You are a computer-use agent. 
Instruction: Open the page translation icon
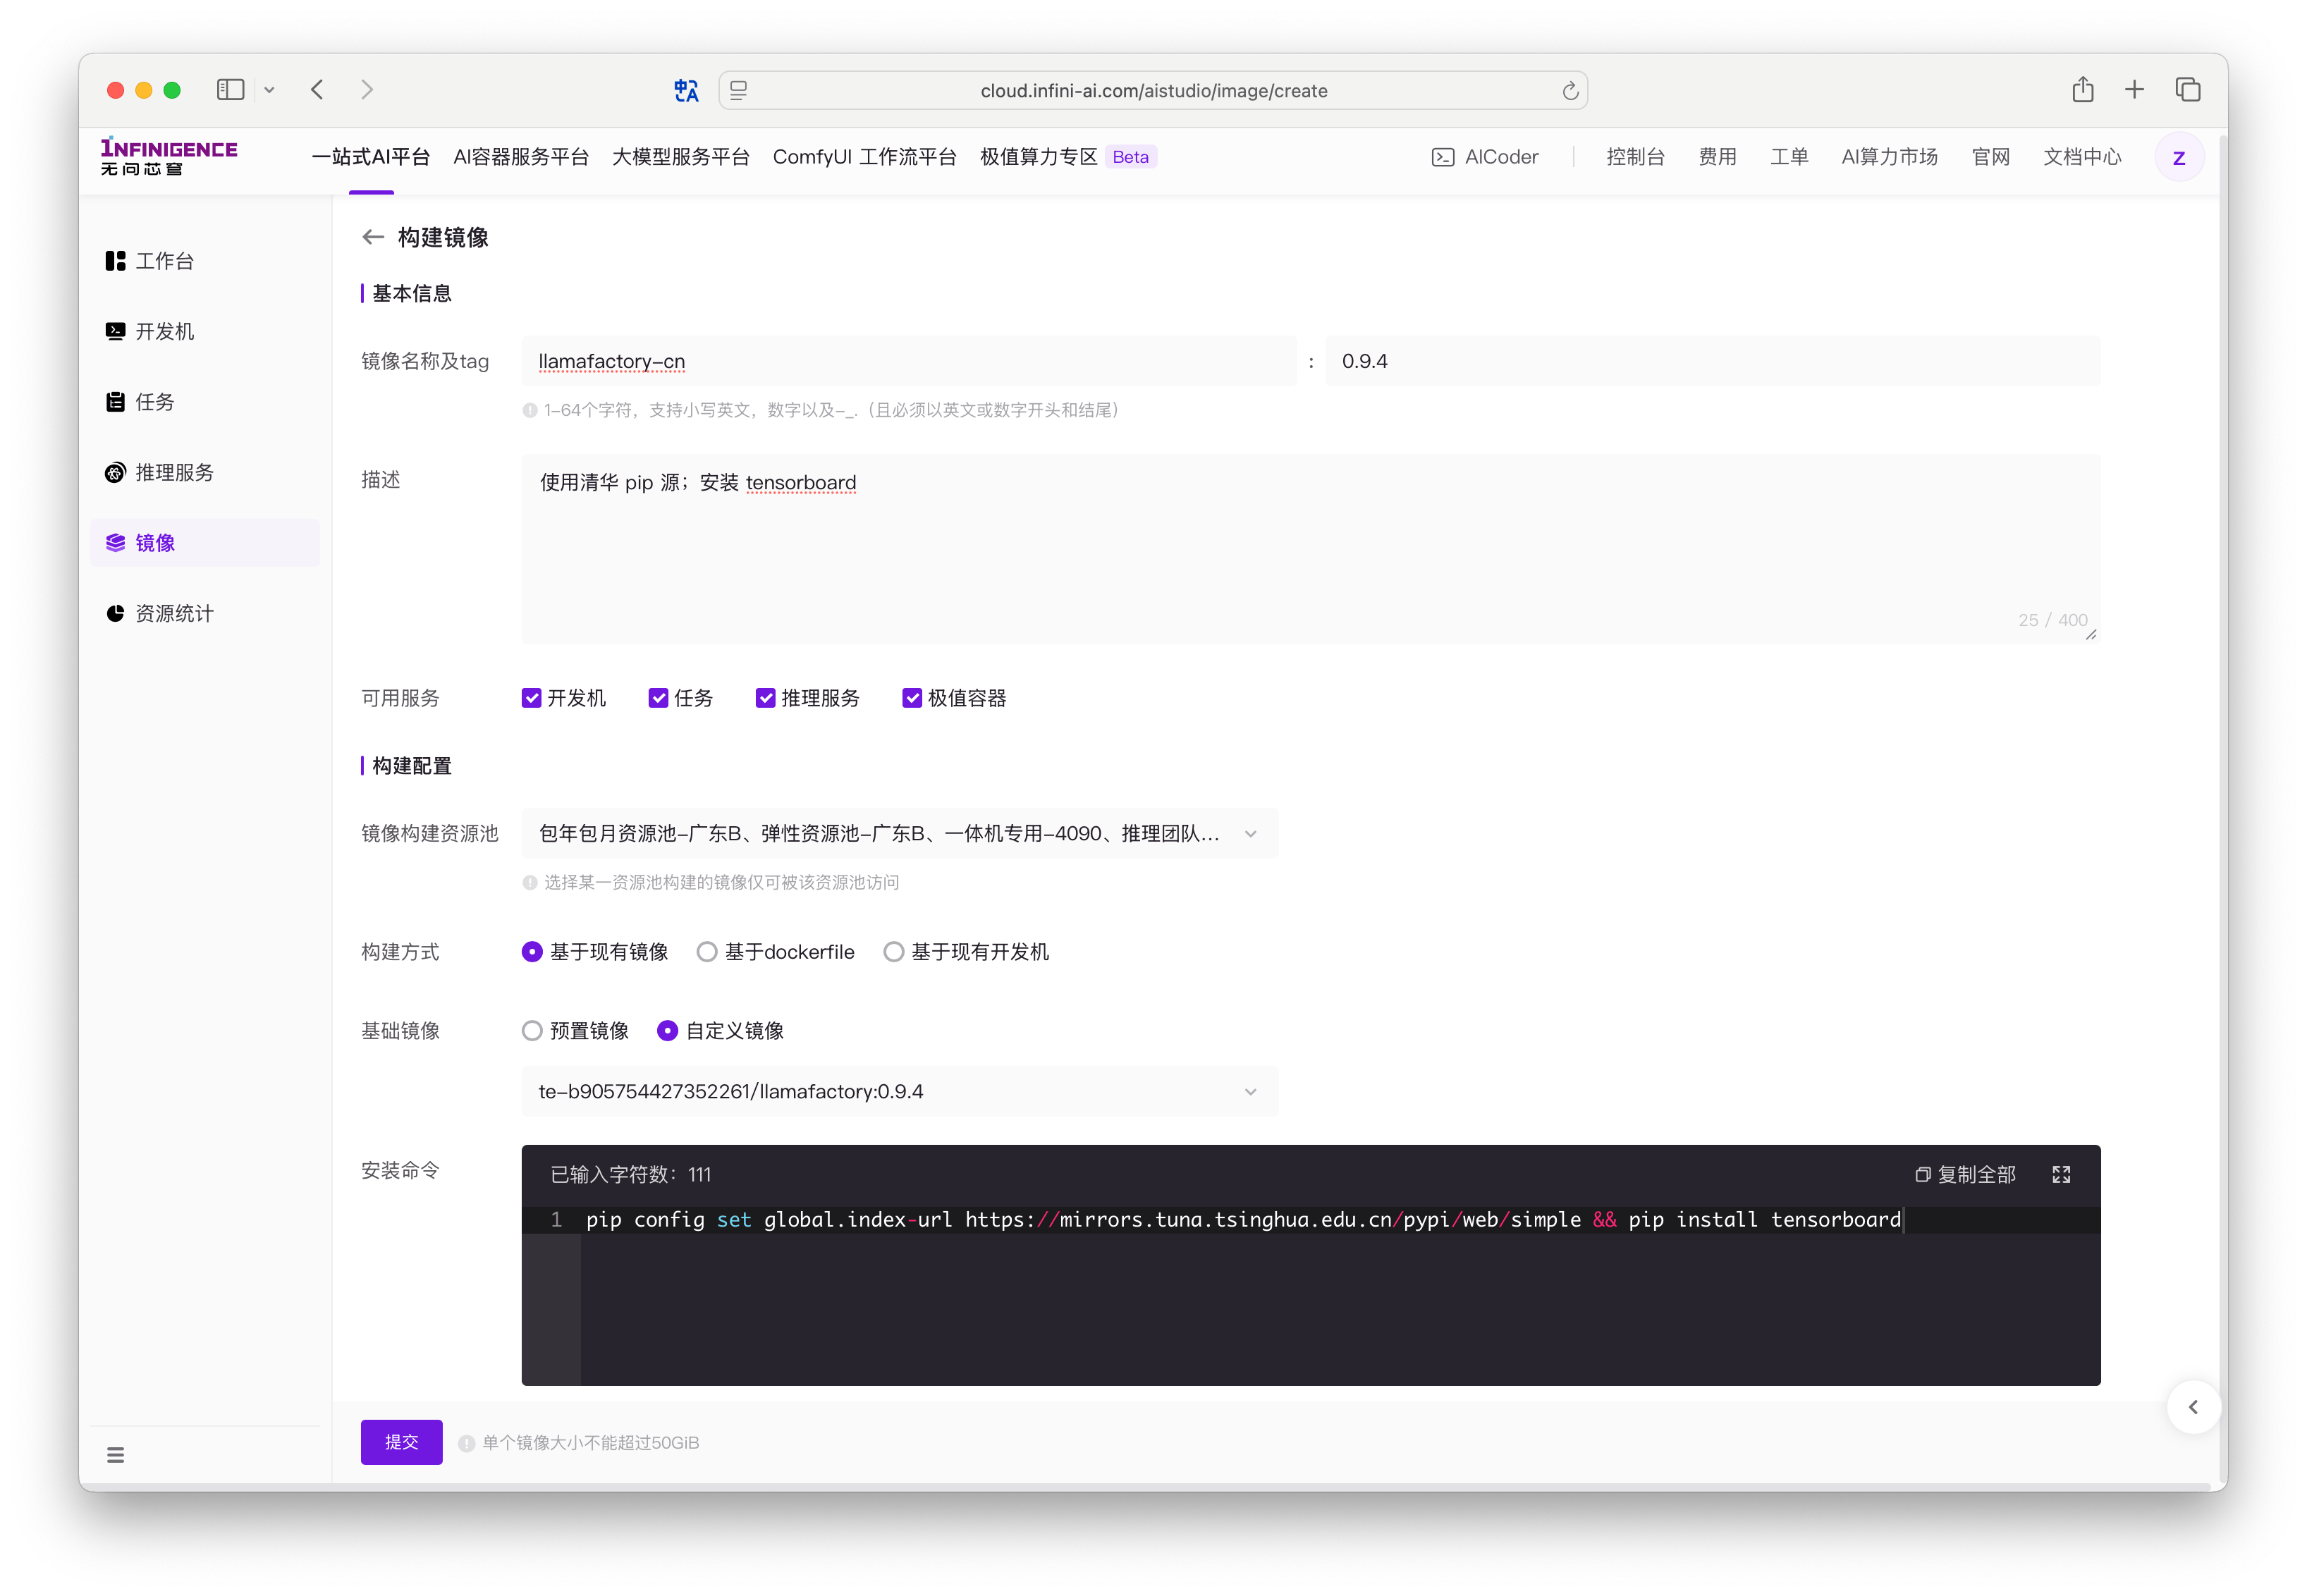pos(686,91)
